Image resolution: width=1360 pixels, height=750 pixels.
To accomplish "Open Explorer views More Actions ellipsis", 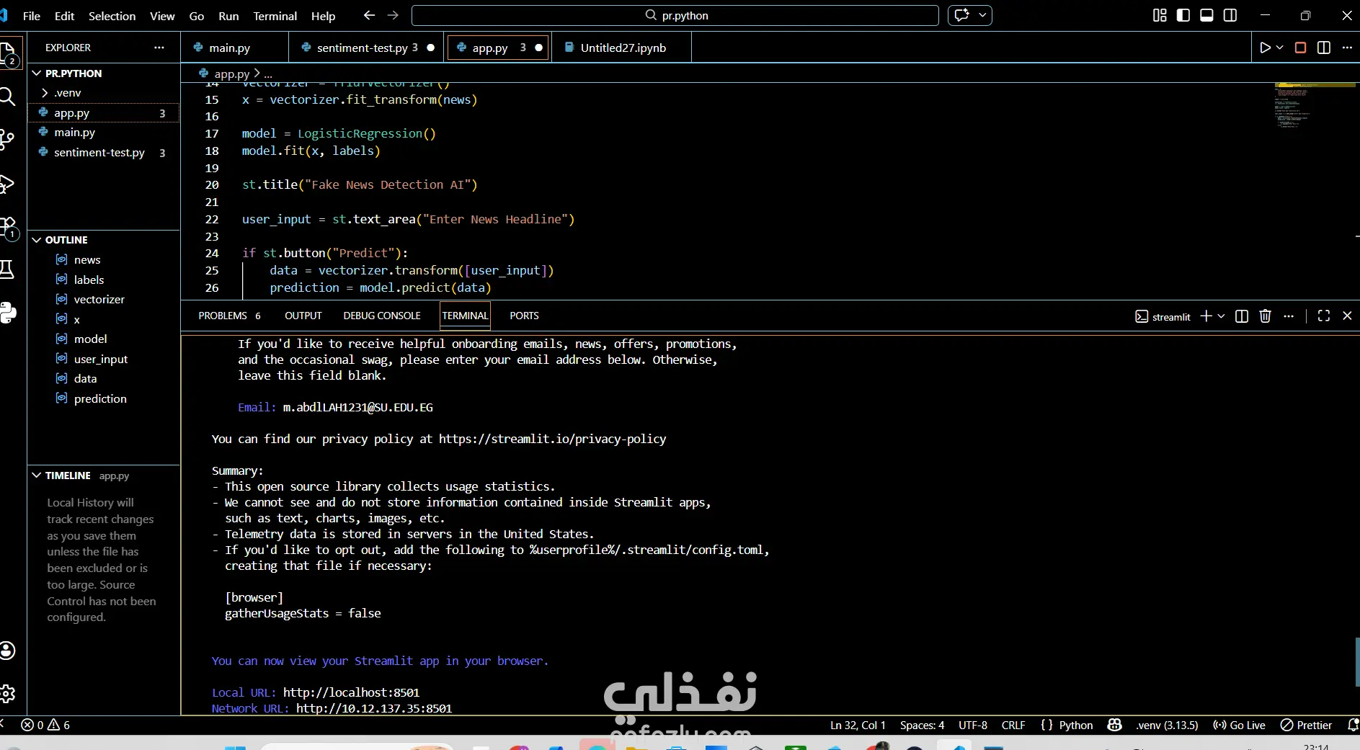I will point(159,48).
